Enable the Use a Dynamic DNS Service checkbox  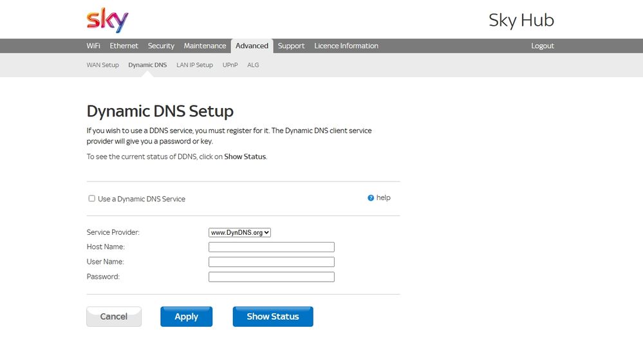tap(92, 198)
